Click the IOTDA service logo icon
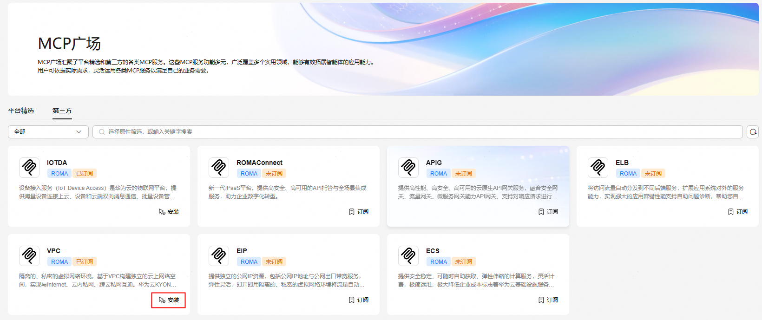Viewport: 762px width, 320px height. pyautogui.click(x=29, y=167)
